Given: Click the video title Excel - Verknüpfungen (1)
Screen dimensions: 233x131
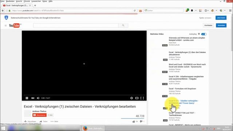Looking at the screenshot, I should click(x=80, y=107).
